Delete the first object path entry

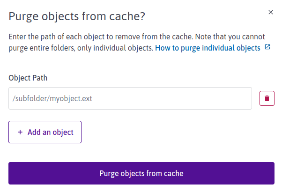[x=267, y=98]
